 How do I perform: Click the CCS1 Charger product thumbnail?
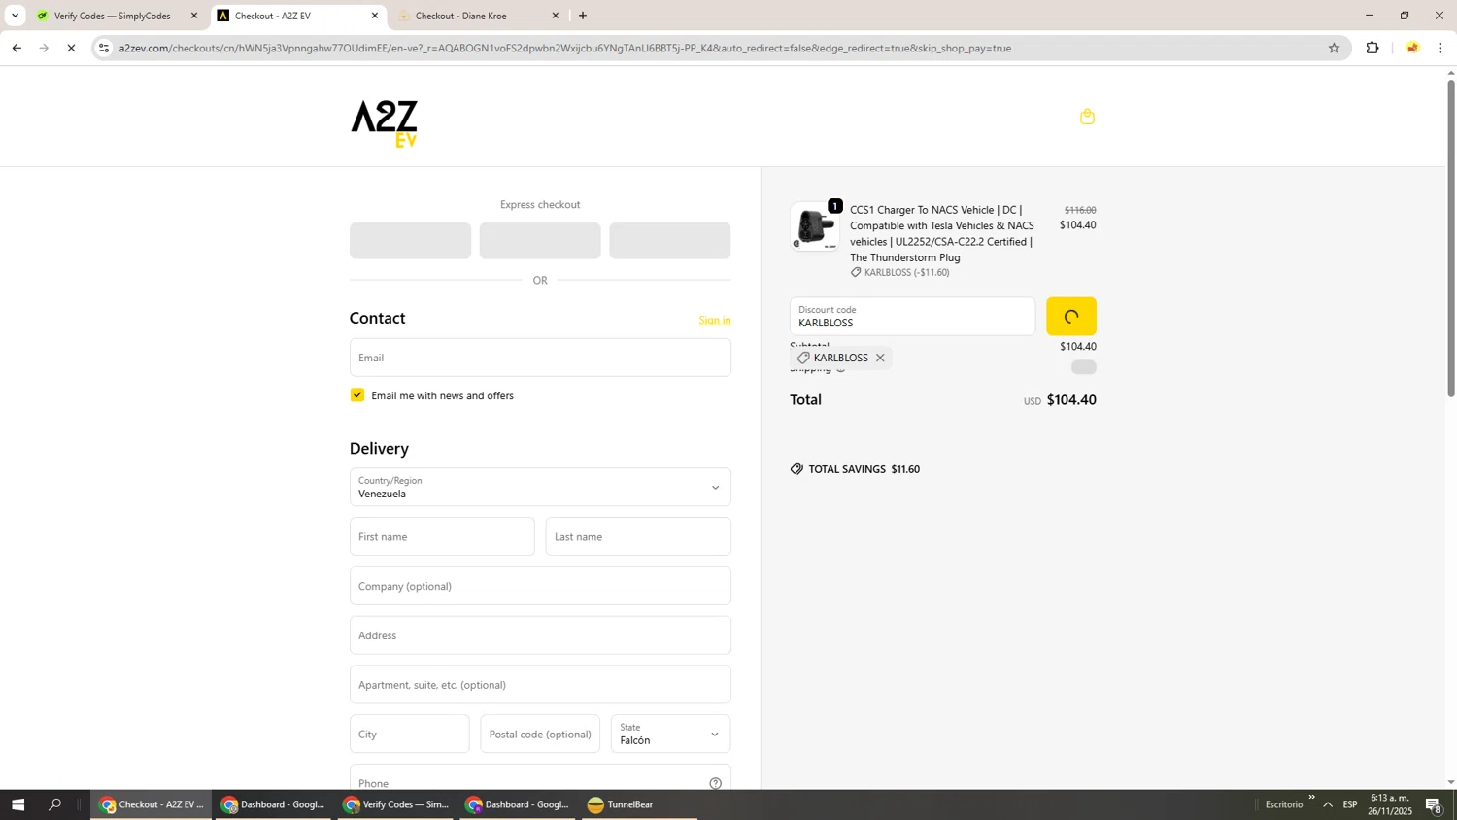click(x=815, y=226)
